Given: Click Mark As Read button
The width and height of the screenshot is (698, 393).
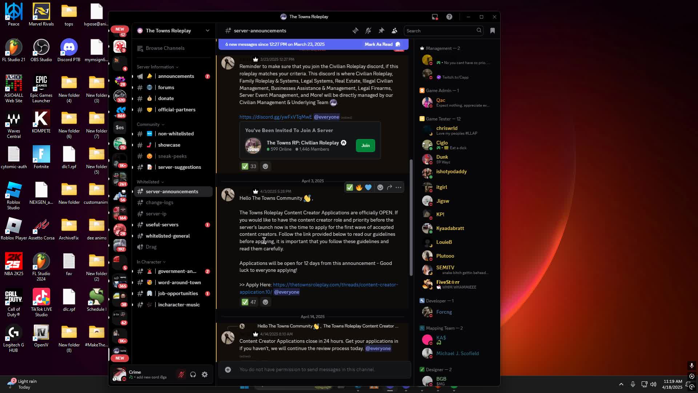Looking at the screenshot, I should pos(382,44).
